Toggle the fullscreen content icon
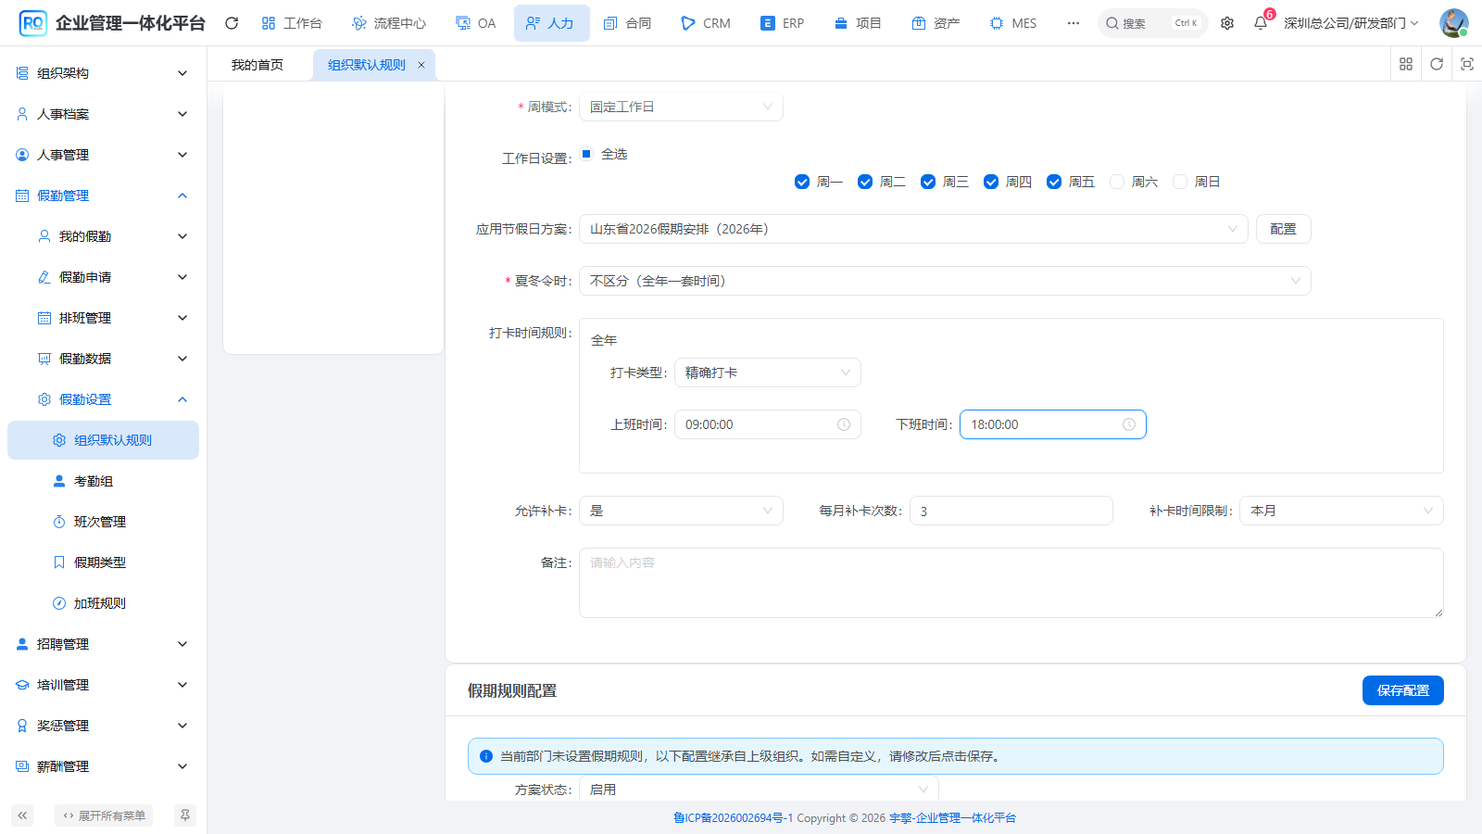The image size is (1482, 834). point(1467,64)
